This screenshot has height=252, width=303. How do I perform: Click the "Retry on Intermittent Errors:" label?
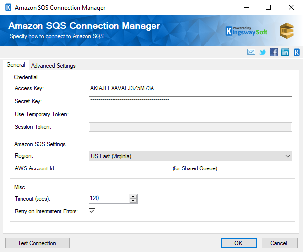(46, 211)
